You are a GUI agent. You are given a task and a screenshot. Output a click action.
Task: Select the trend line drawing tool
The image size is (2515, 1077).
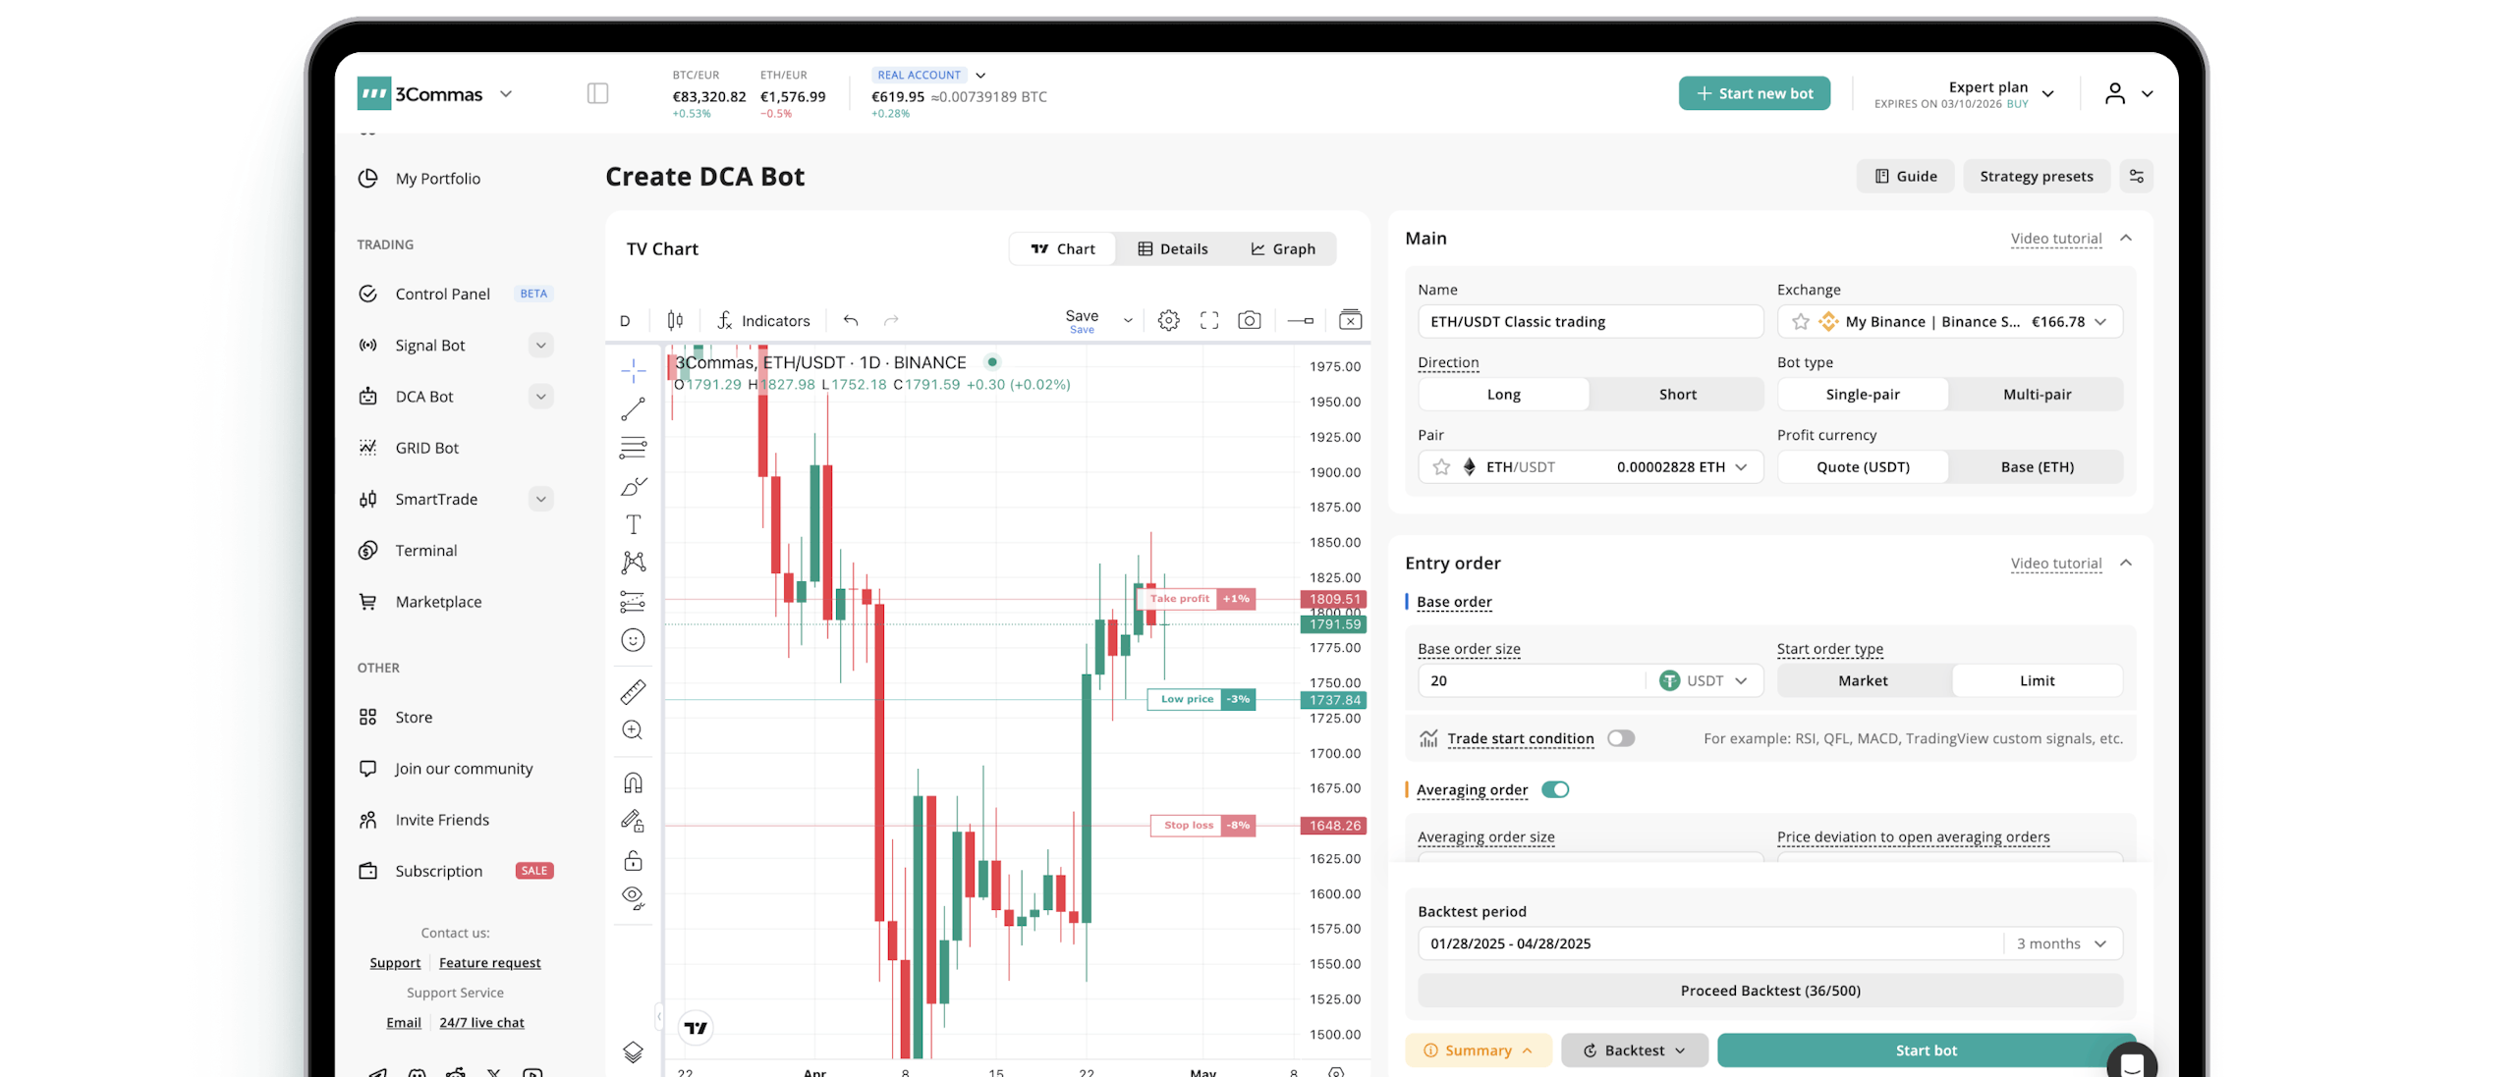(x=633, y=408)
